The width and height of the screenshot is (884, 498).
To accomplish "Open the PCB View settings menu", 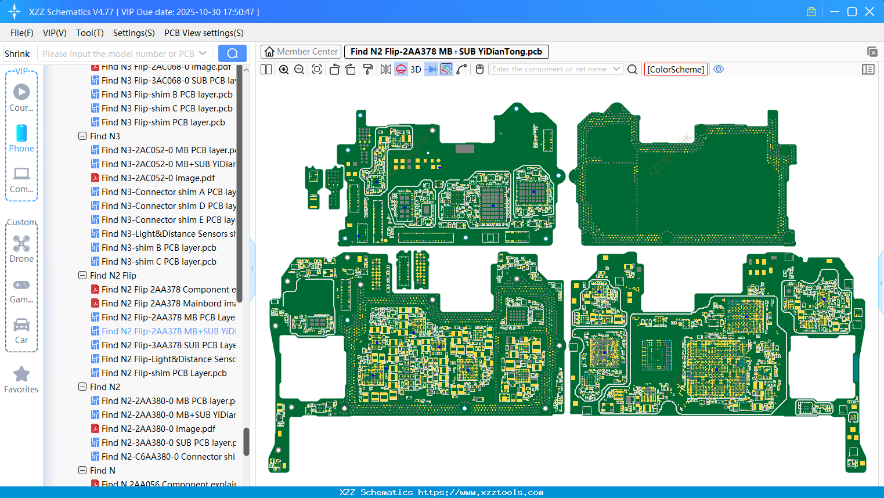I will coord(203,33).
